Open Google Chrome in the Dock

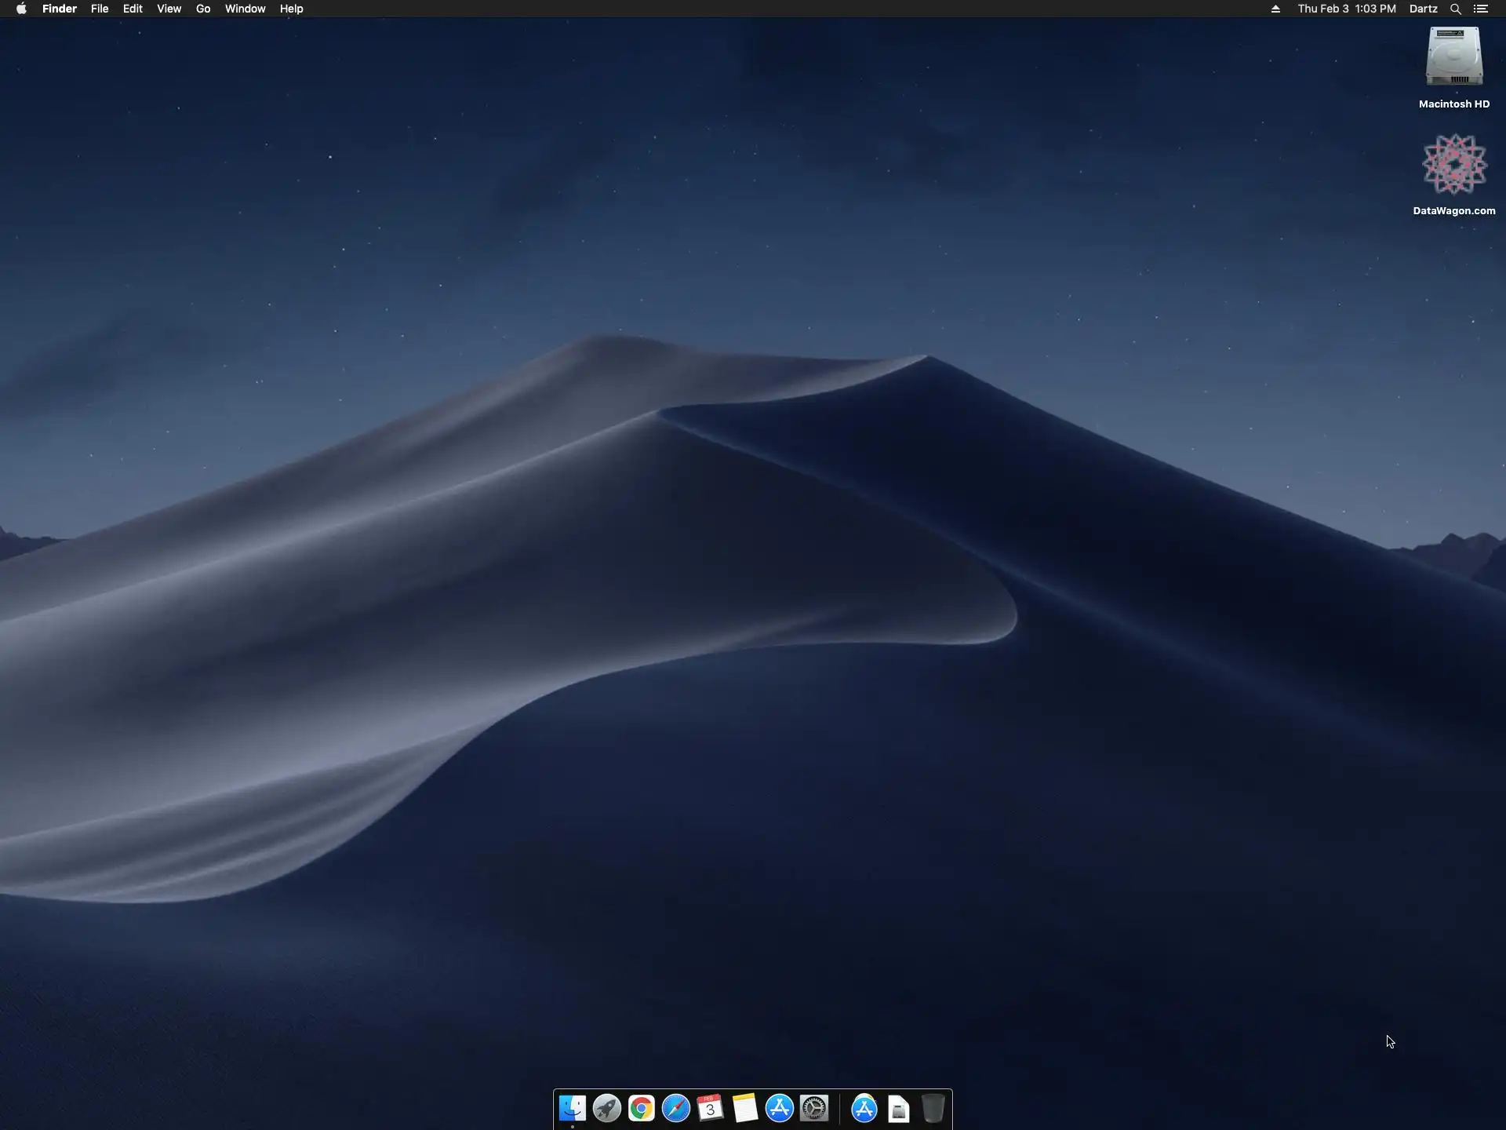641,1108
